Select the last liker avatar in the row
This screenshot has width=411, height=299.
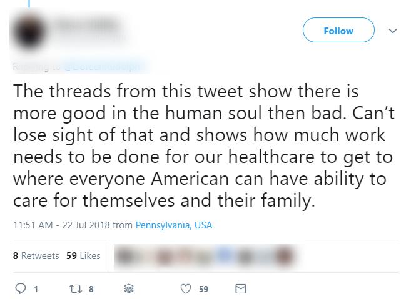click(x=285, y=256)
